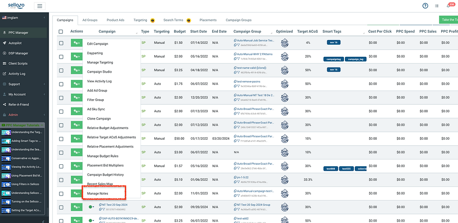Click the Sellozo logo
The width and height of the screenshot is (458, 223).
click(x=15, y=6)
